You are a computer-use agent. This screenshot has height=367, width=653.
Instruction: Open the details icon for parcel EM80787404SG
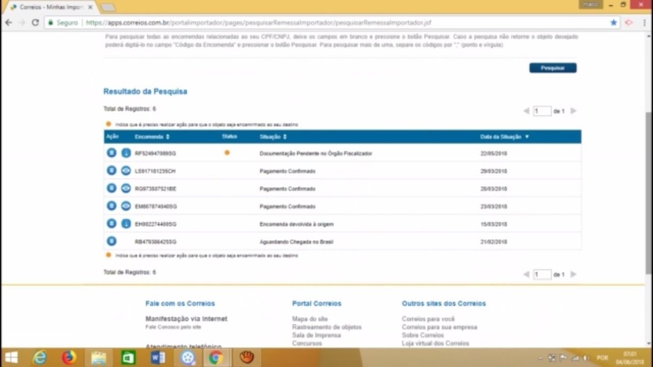112,206
